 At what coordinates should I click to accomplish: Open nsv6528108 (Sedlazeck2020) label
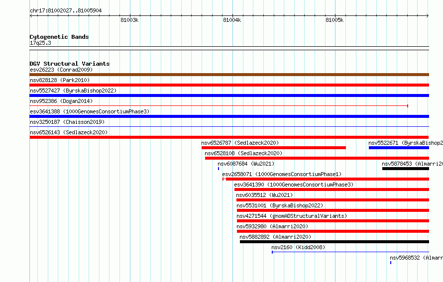click(243, 153)
